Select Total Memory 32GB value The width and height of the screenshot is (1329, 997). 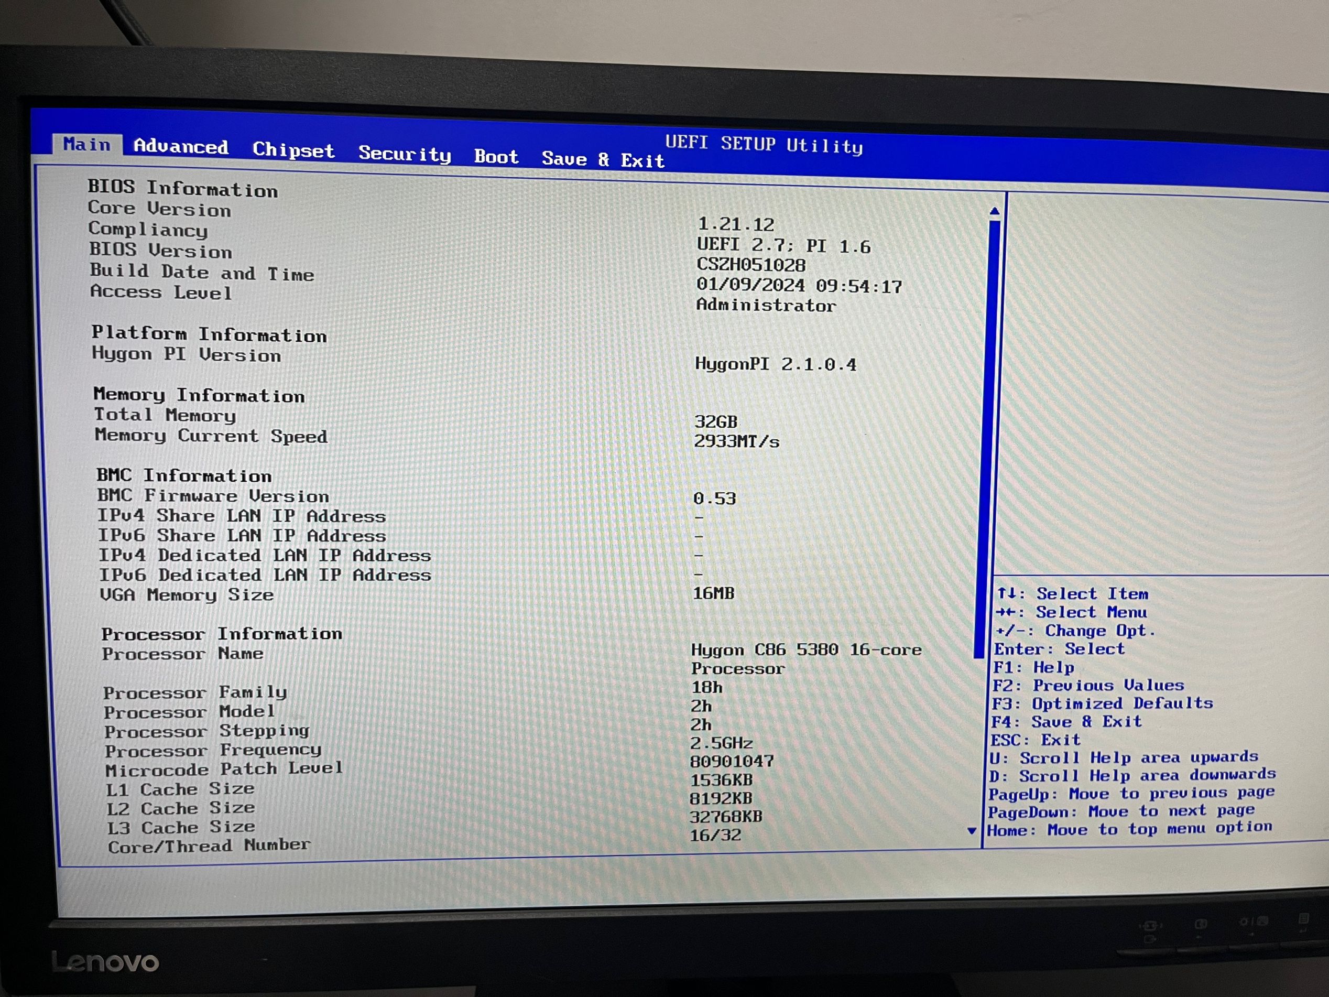click(x=715, y=422)
